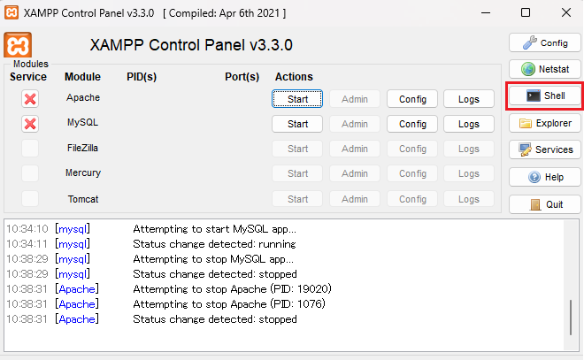
Task: Open Windows Services list
Action: [x=544, y=149]
